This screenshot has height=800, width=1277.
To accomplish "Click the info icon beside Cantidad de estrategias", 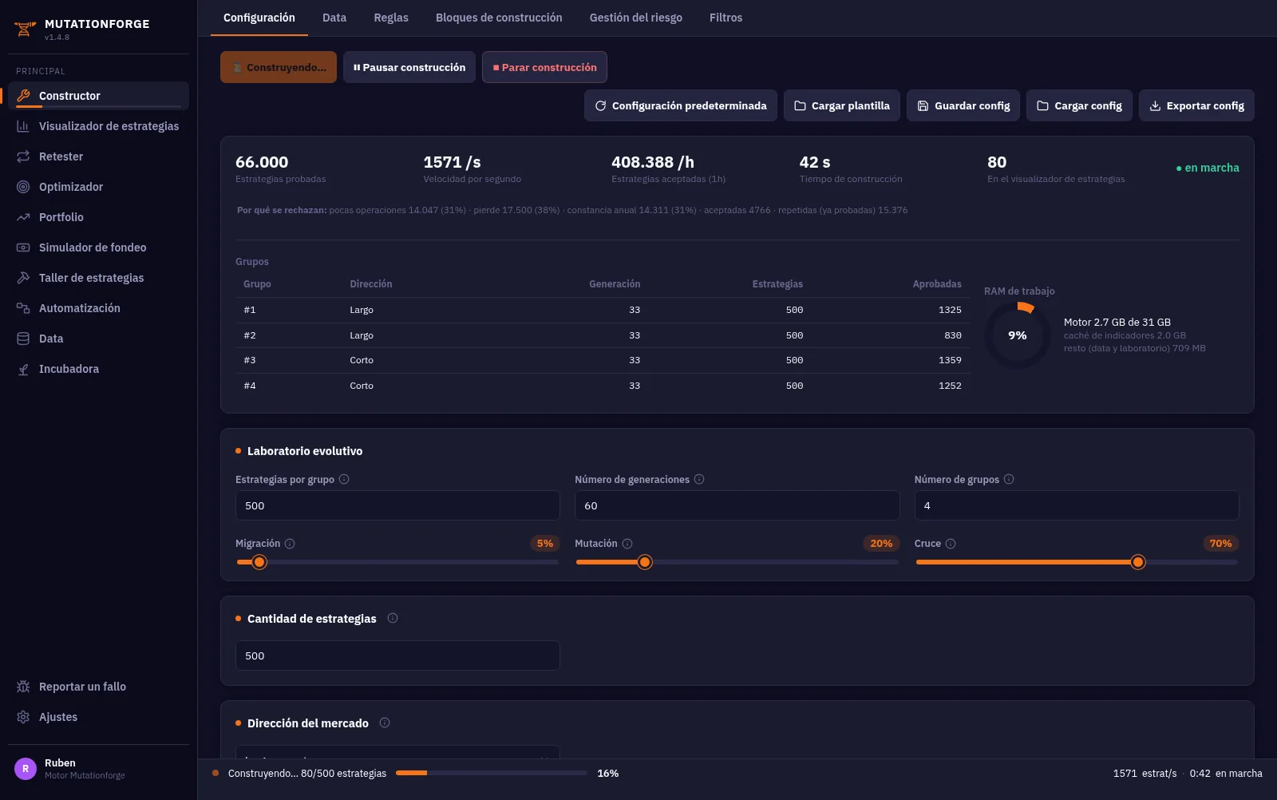I will pyautogui.click(x=393, y=618).
